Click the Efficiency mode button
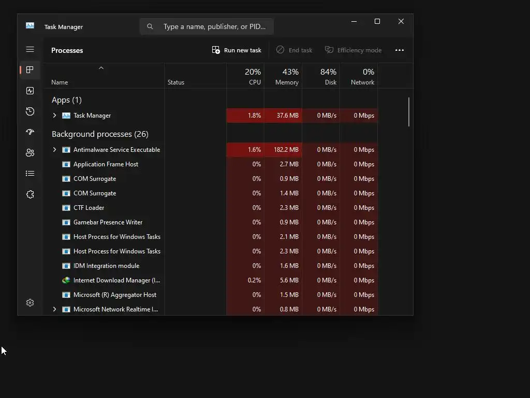 tap(353, 50)
